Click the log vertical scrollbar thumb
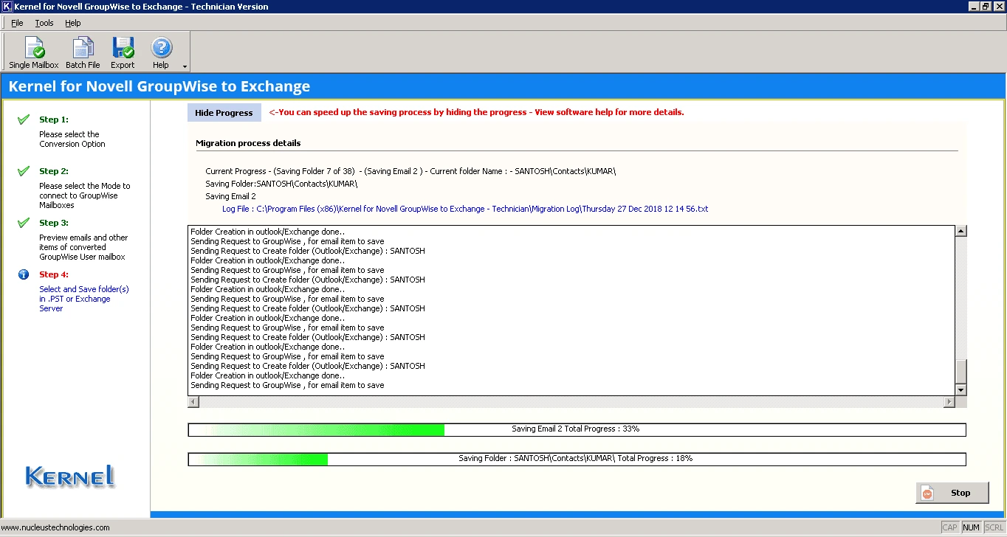 click(960, 371)
